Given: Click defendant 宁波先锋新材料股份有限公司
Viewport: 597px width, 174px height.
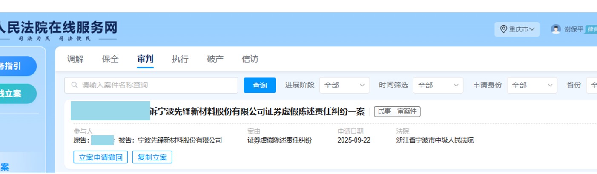Looking at the screenshot, I should pos(180,140).
